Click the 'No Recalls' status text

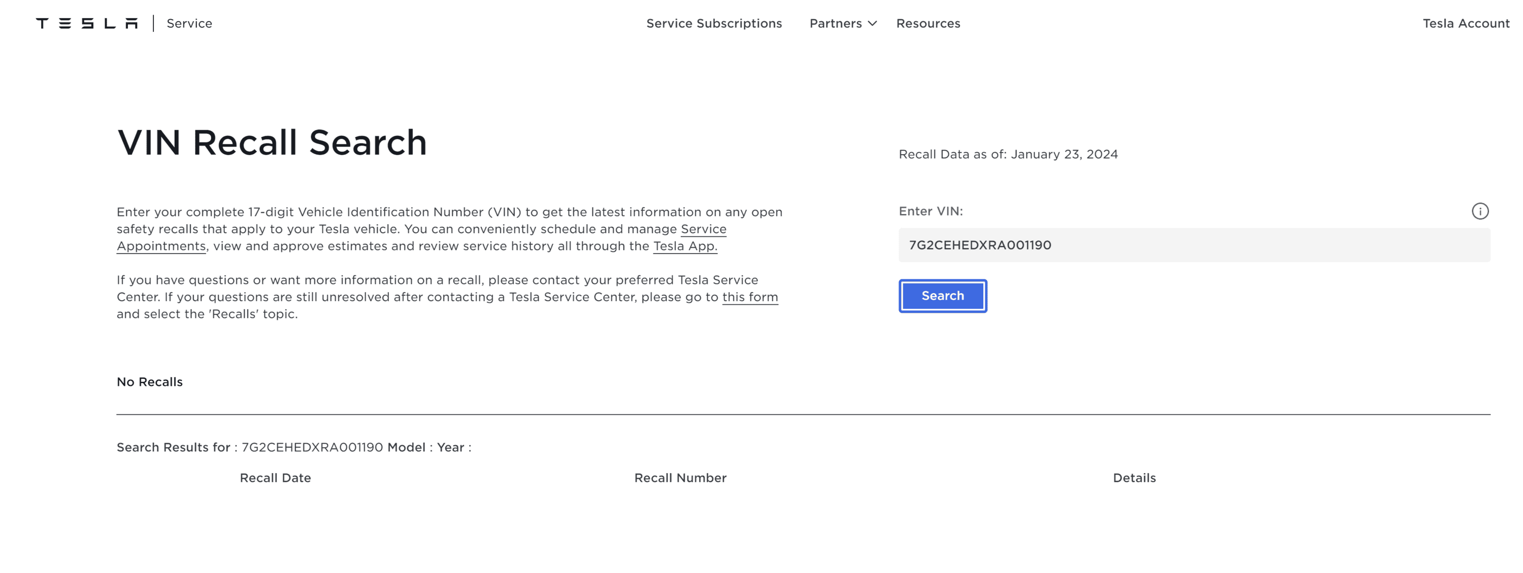pos(150,382)
